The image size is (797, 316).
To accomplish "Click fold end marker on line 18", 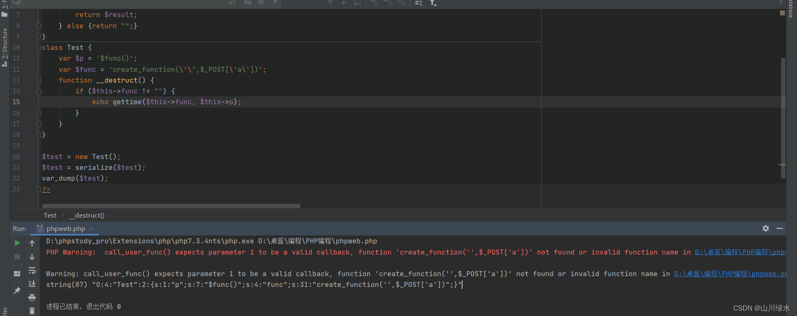I will [38, 135].
